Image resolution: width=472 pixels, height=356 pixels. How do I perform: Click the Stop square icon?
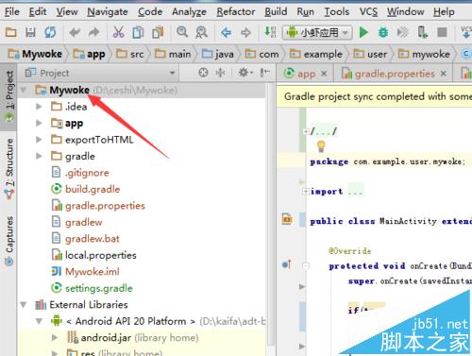tap(442, 32)
